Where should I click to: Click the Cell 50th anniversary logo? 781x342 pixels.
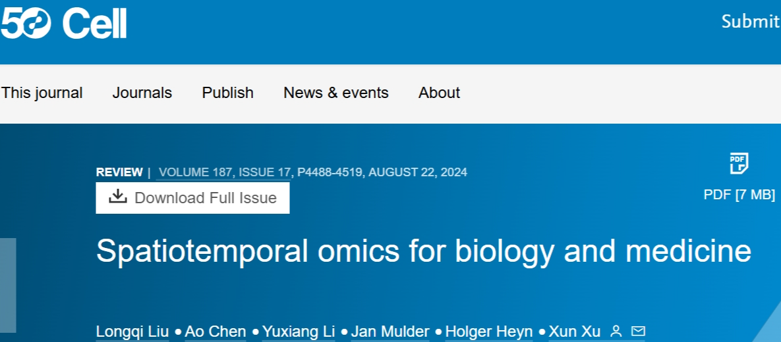click(x=63, y=24)
